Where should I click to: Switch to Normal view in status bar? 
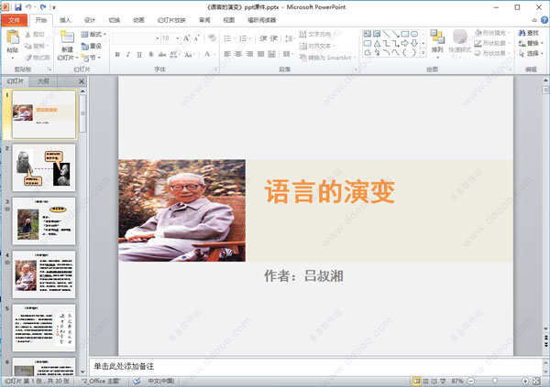(416, 381)
